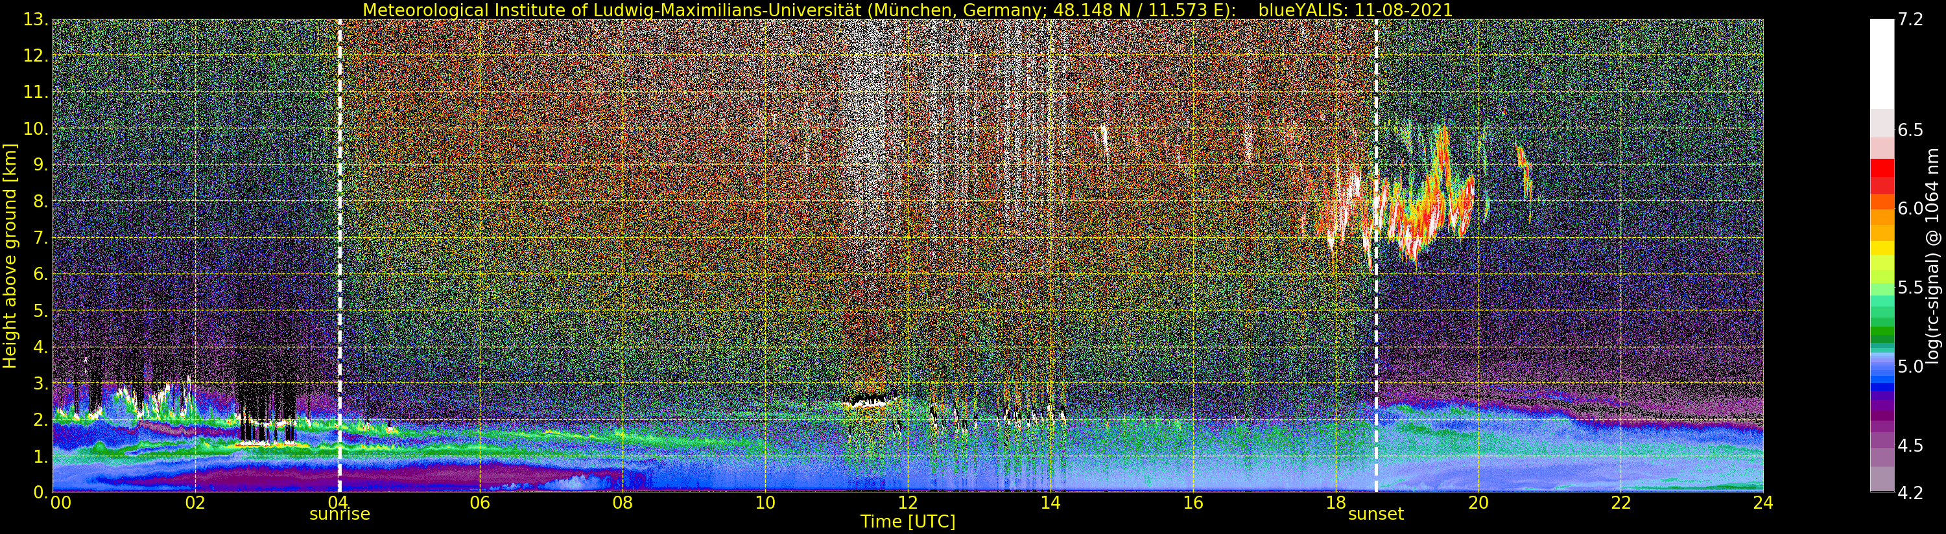This screenshot has width=1946, height=534.
Task: Click the 4.2 colorbar tick value
Action: tap(1910, 493)
